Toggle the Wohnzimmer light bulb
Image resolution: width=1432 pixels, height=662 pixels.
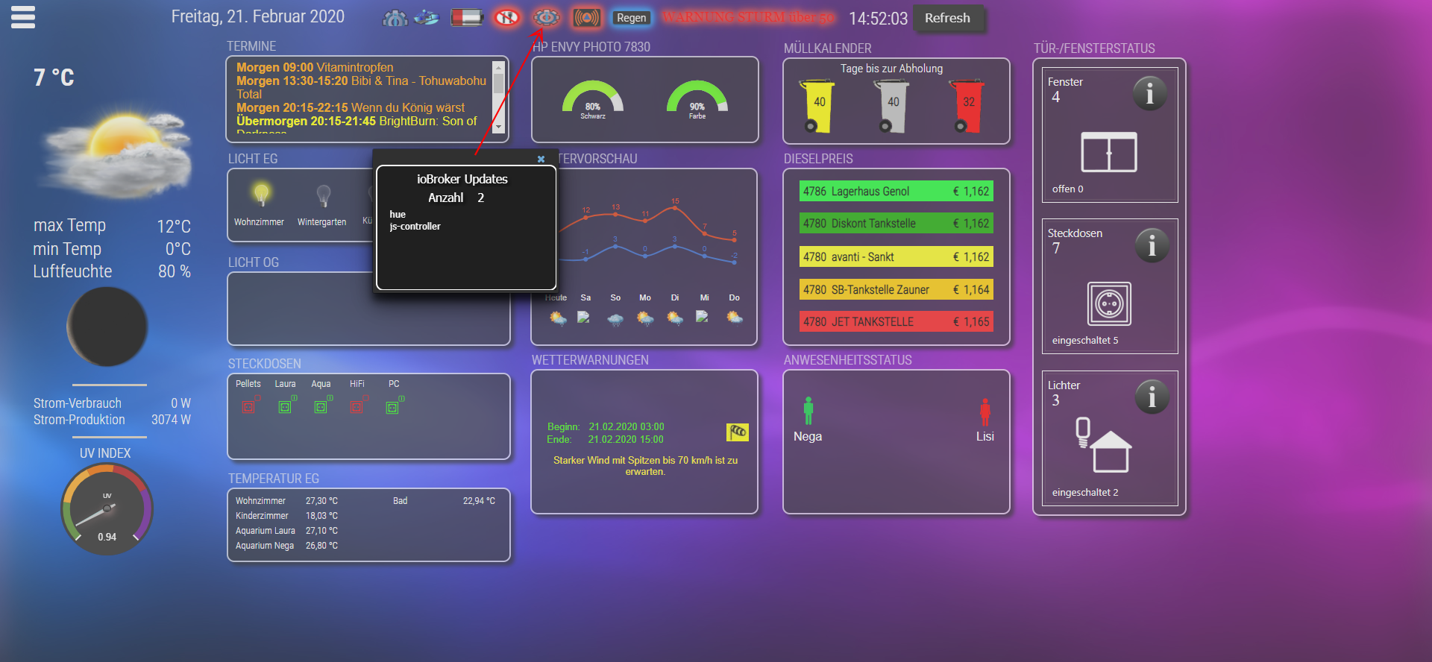pos(260,195)
